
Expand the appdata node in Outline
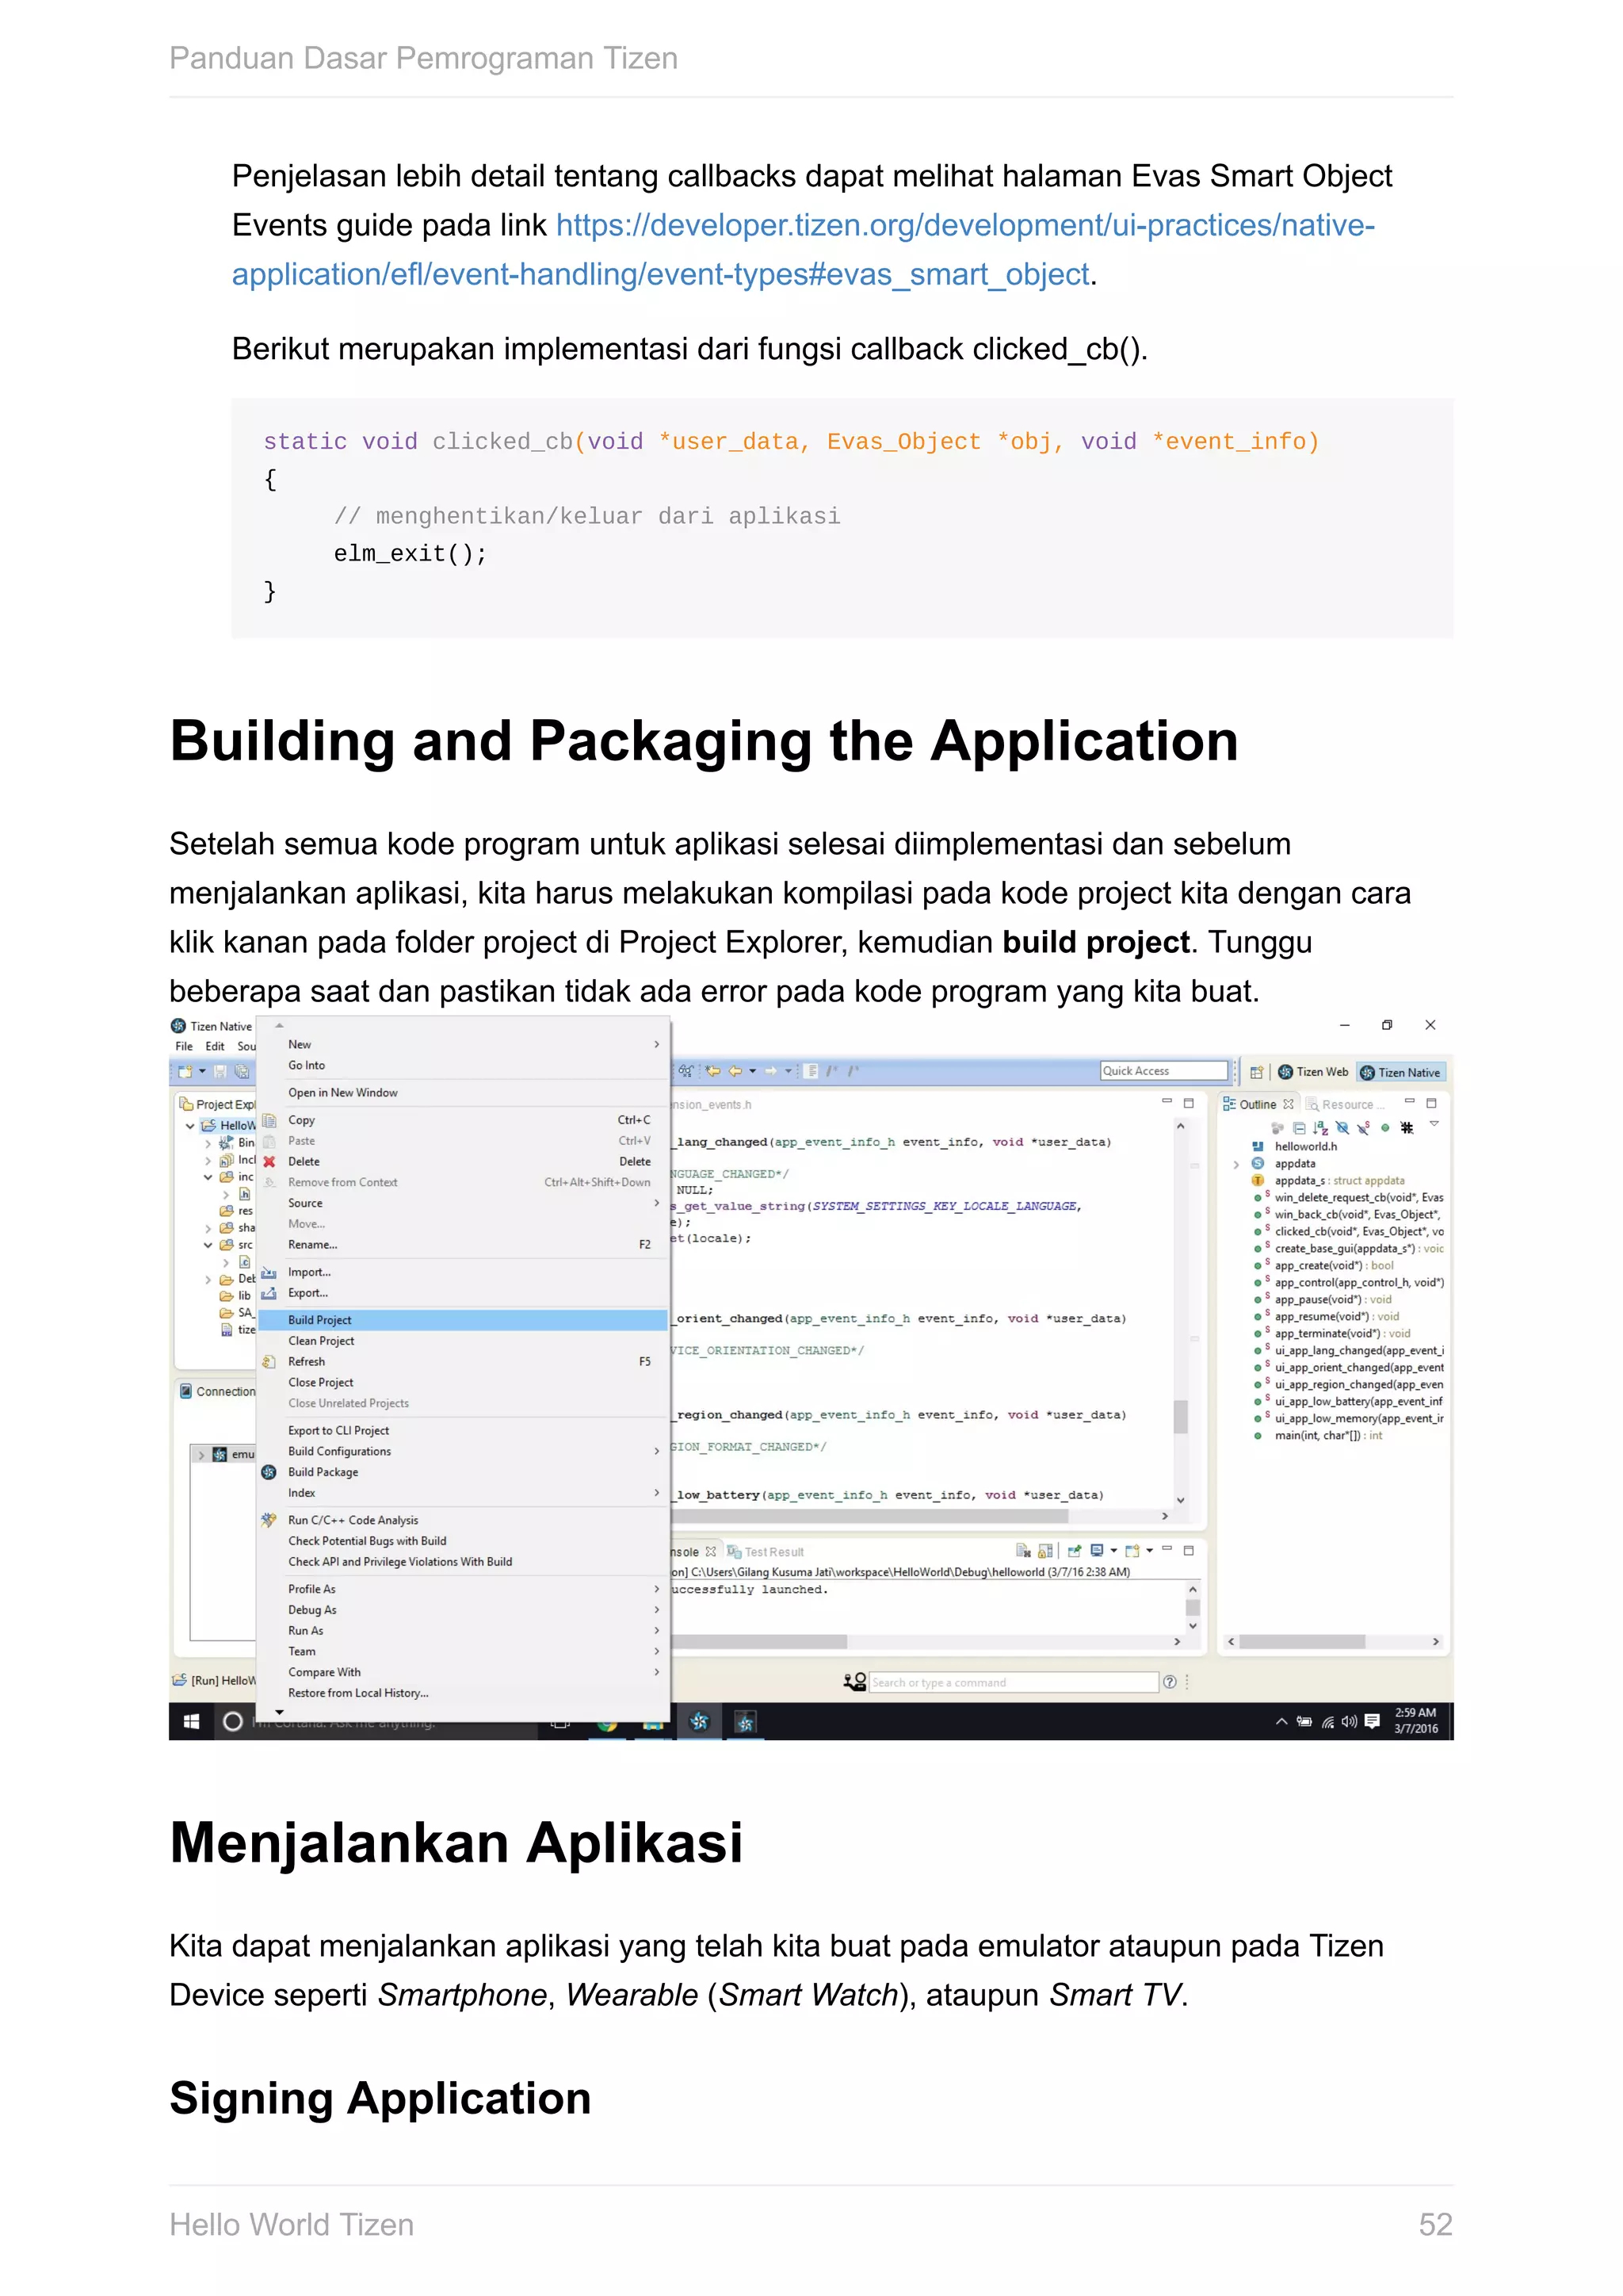[1236, 1164]
